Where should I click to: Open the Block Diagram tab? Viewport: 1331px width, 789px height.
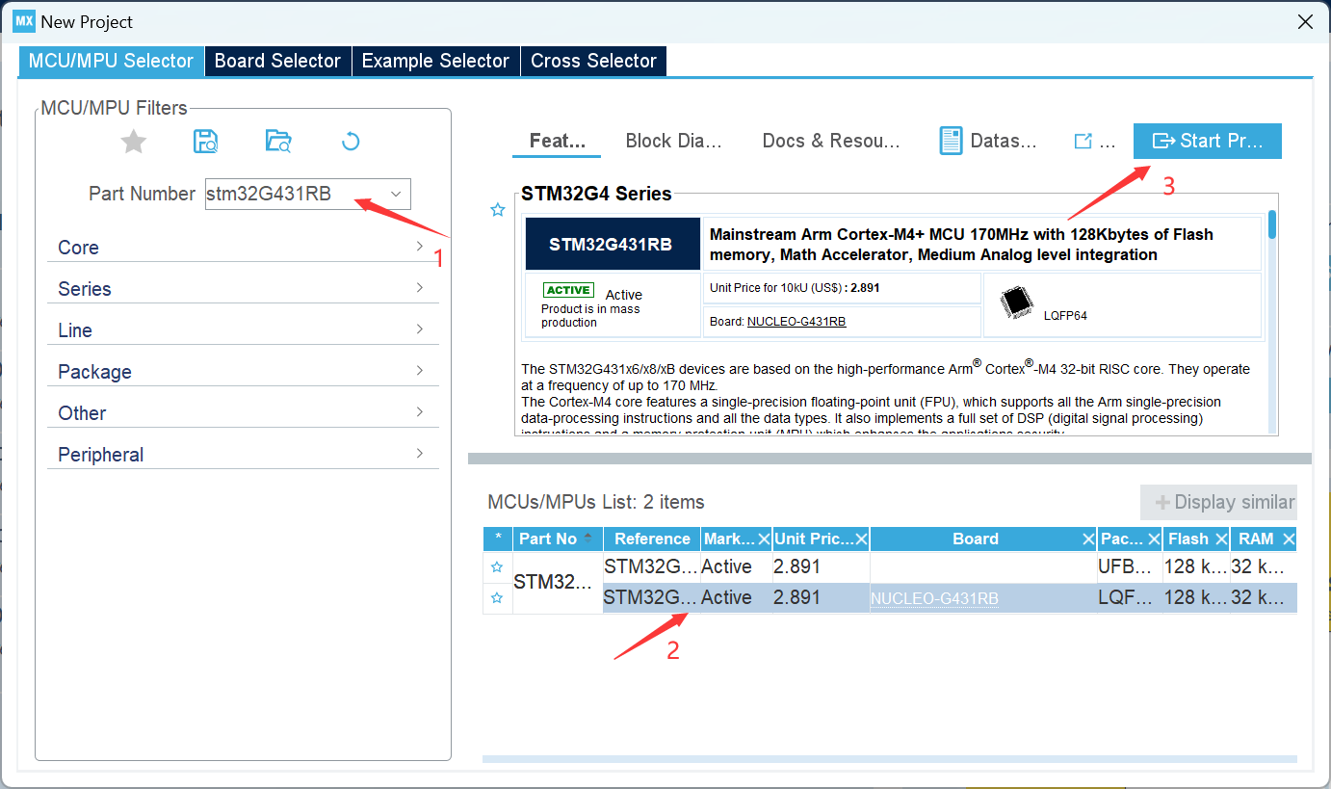click(673, 141)
